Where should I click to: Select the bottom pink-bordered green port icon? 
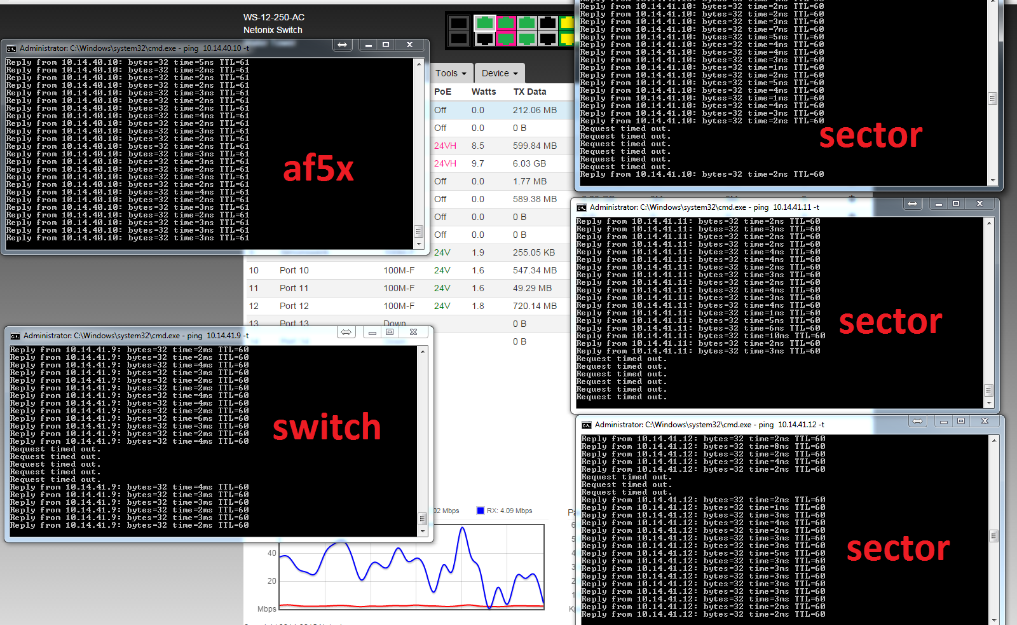505,39
